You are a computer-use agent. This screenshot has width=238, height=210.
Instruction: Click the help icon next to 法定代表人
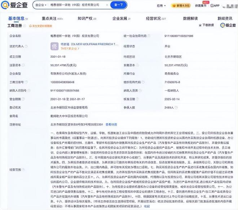(26, 46)
